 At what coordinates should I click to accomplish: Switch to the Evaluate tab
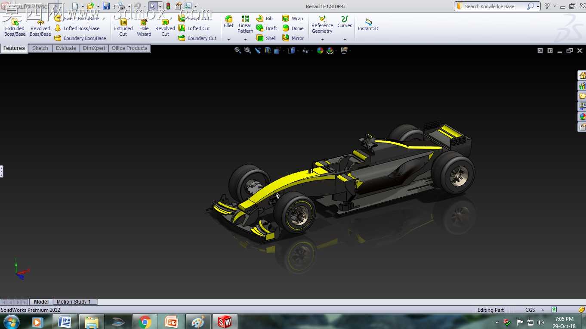pyautogui.click(x=66, y=48)
